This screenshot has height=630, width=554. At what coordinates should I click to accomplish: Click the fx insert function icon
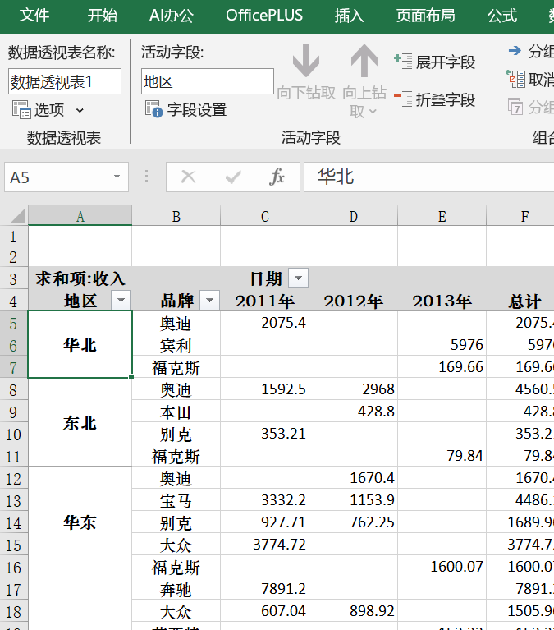tap(277, 177)
